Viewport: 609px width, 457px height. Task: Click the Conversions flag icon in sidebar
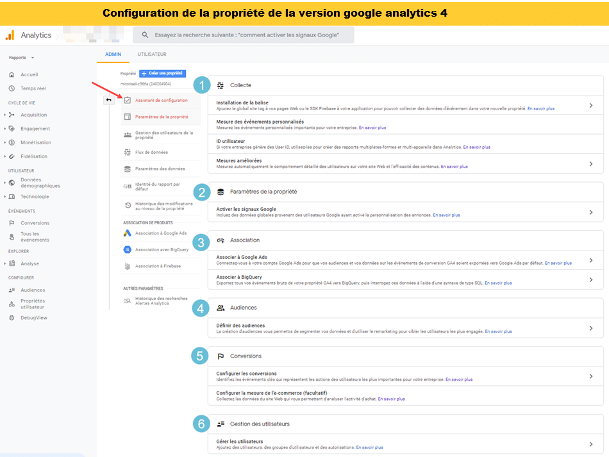click(x=12, y=223)
